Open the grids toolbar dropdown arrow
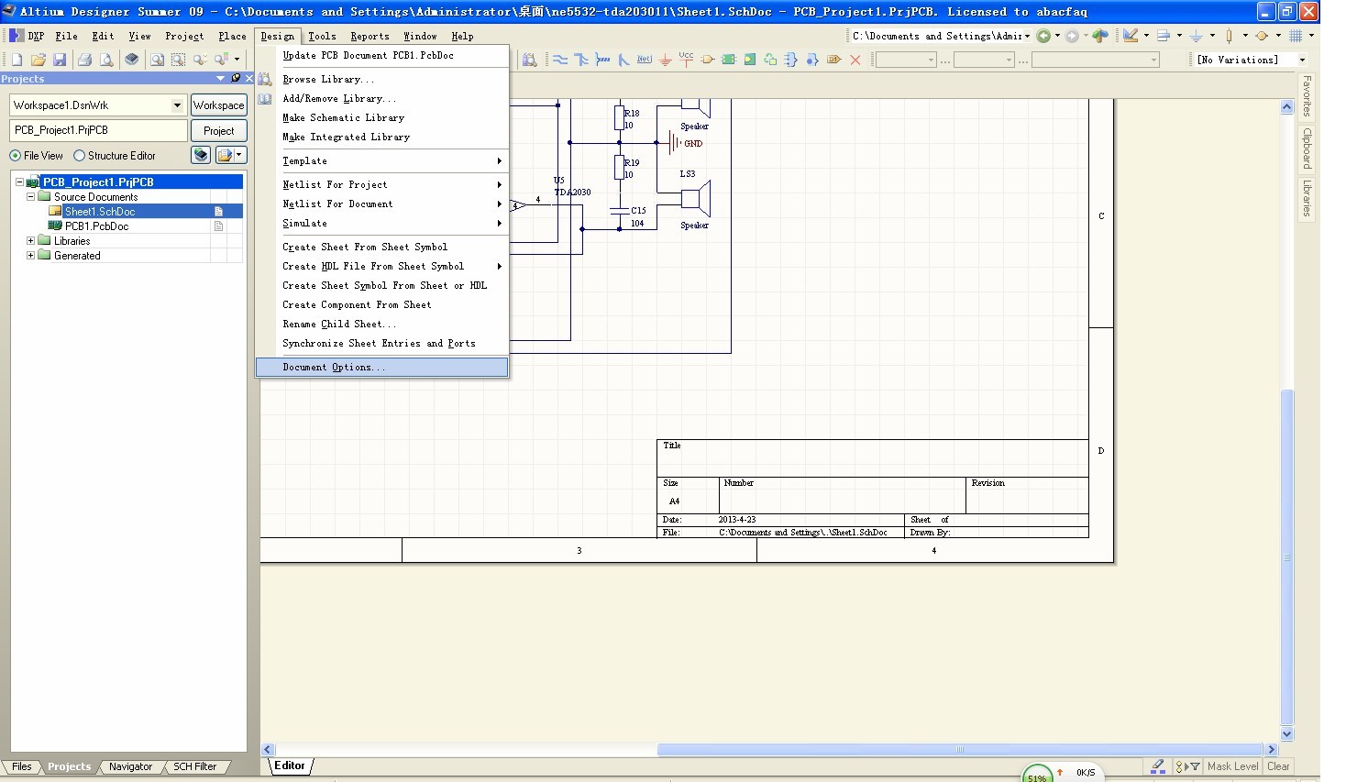The width and height of the screenshot is (1346, 782). click(x=1311, y=36)
